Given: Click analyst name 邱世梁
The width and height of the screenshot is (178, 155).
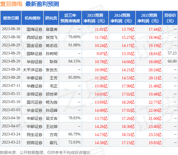Looking at the screenshot, I should click(x=52, y=94).
